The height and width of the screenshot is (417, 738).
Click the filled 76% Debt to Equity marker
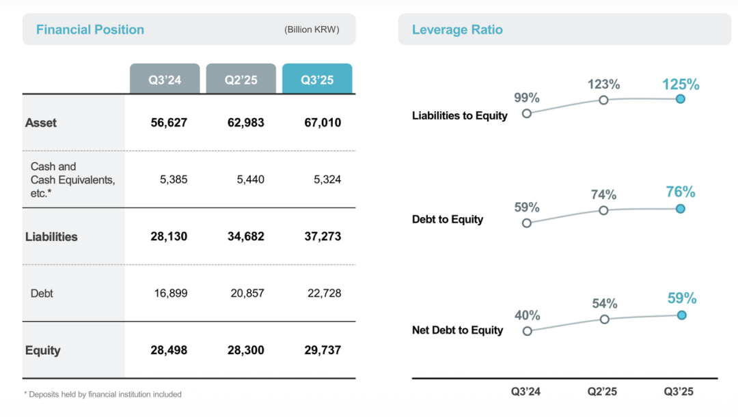680,209
